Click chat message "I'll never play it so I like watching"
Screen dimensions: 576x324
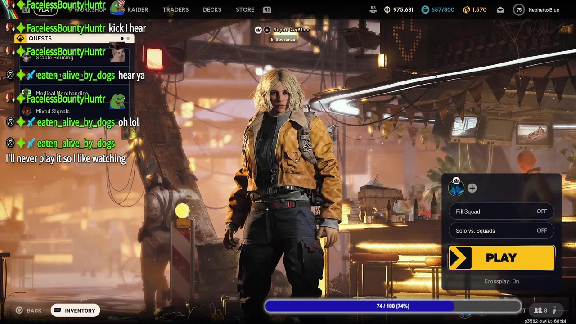click(x=66, y=158)
